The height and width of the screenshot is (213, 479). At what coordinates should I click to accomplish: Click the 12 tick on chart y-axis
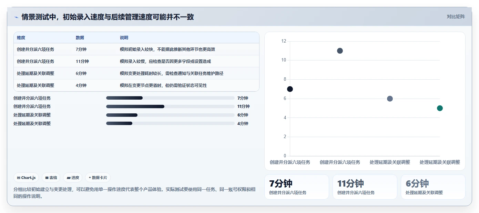click(284, 41)
